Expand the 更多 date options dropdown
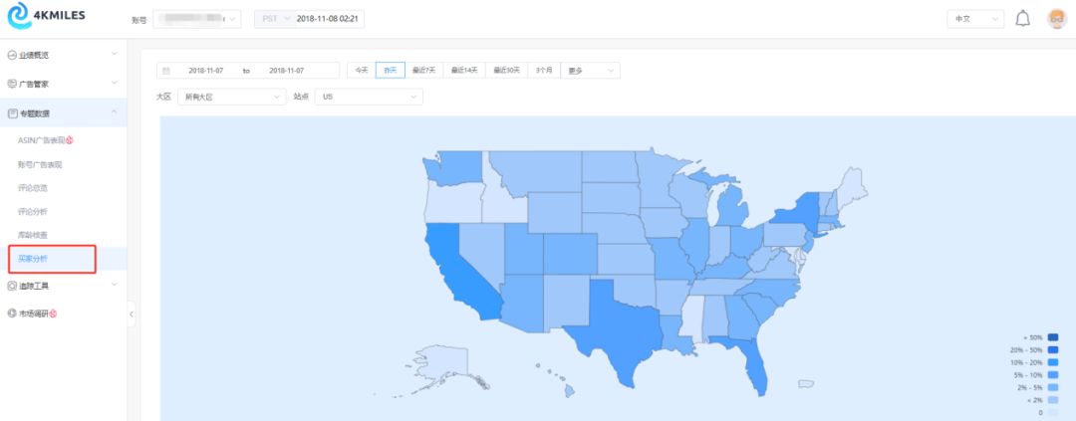This screenshot has width=1076, height=421. 590,71
